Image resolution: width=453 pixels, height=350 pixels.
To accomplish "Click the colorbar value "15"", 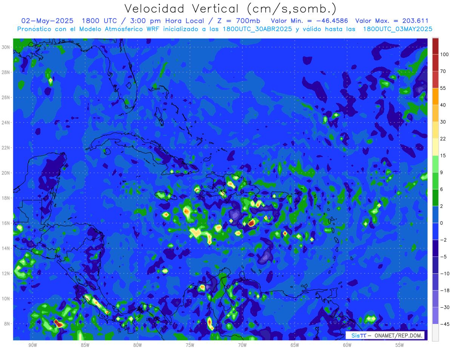I will click(x=443, y=156).
